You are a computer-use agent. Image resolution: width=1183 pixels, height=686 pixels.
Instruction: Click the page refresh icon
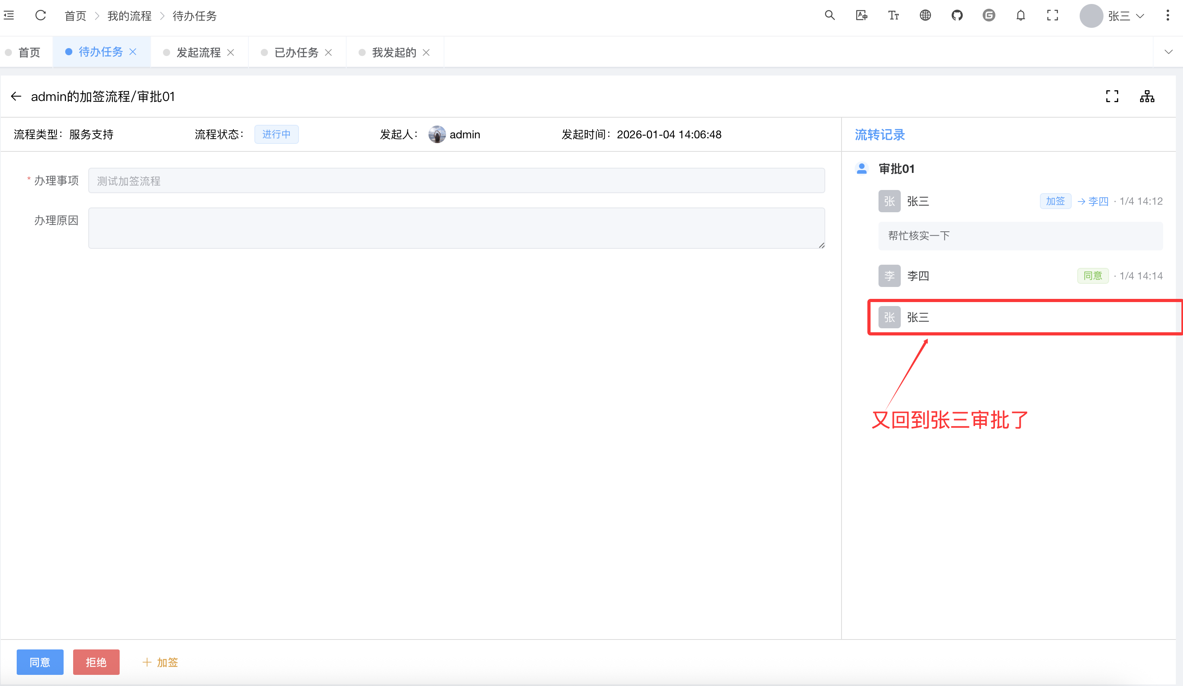click(x=41, y=16)
